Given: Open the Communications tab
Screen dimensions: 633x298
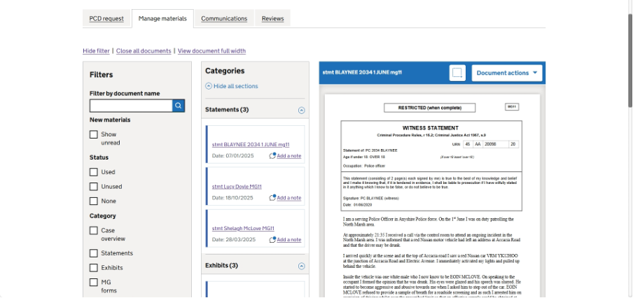Looking at the screenshot, I should 224,19.
